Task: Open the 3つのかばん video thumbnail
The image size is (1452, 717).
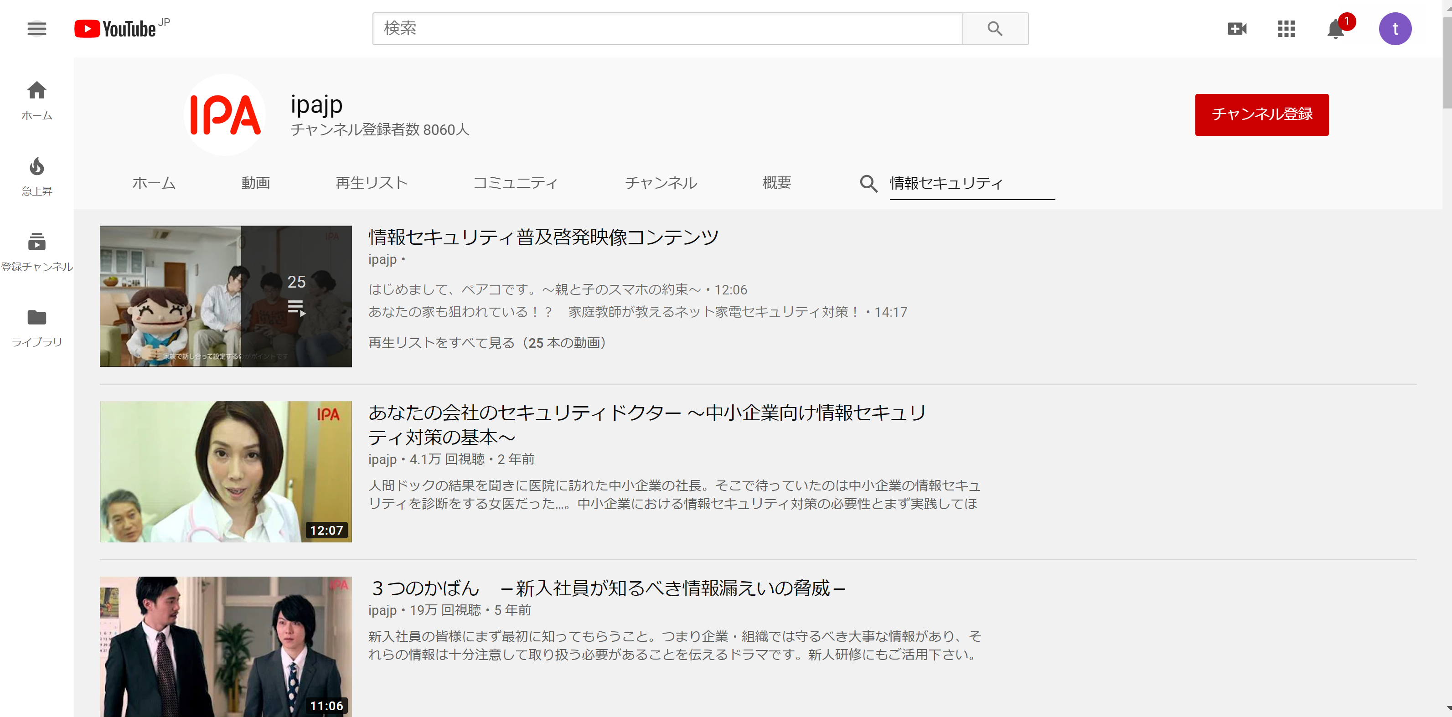Action: click(x=226, y=646)
